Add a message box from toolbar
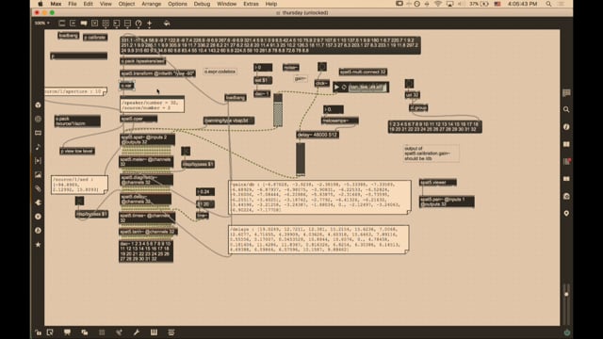Screen dimensions: 603x339 click(73, 24)
